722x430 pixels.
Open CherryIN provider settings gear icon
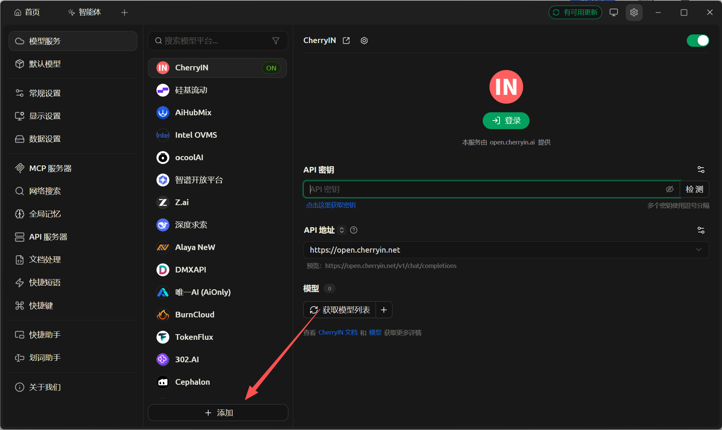364,40
